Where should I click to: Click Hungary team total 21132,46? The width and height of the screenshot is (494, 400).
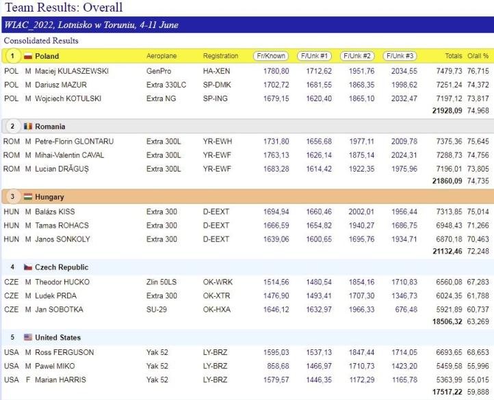click(447, 252)
